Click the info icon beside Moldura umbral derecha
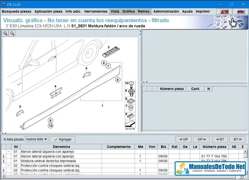The image size is (249, 180). pyautogui.click(x=3, y=161)
